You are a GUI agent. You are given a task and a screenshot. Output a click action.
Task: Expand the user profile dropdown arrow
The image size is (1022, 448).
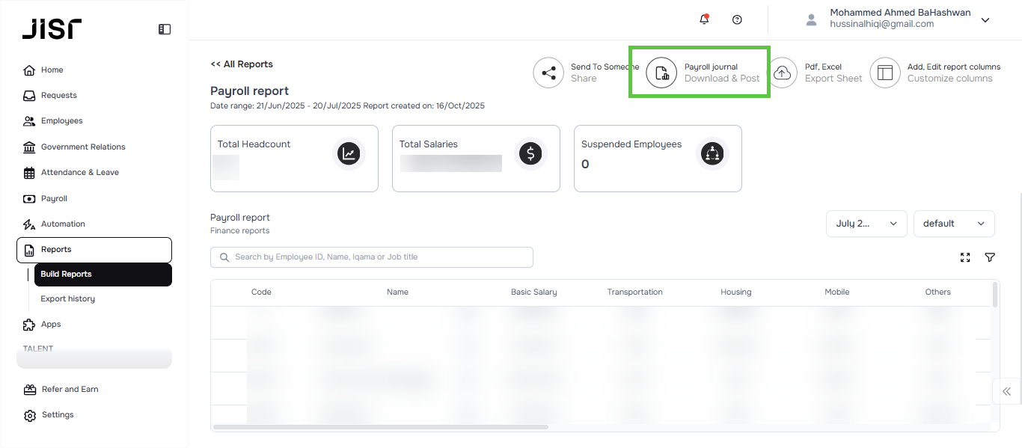coord(985,20)
